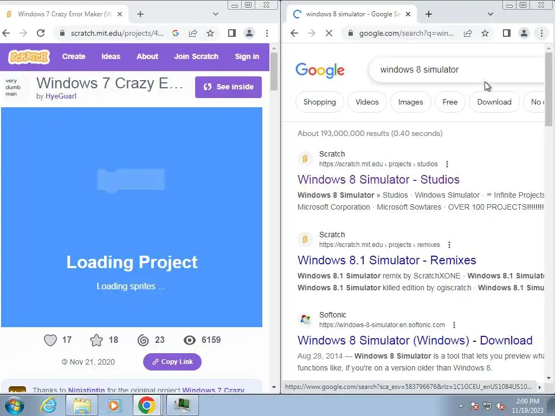Click Sign in on Scratch
The image size is (555, 416).
pos(247,56)
